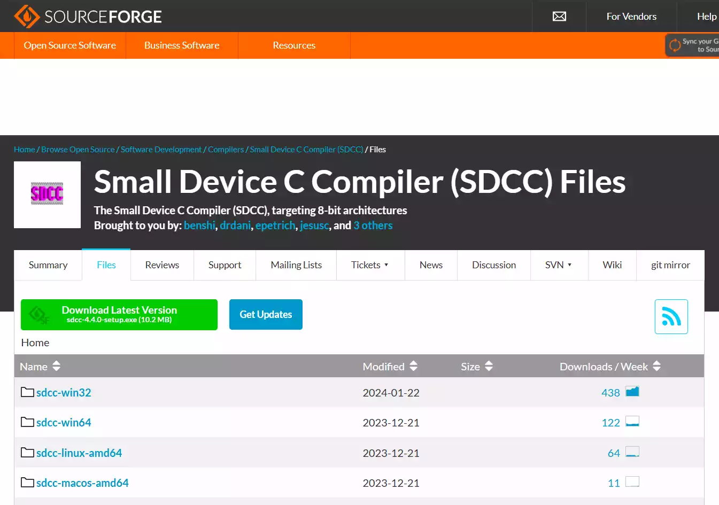The width and height of the screenshot is (719, 505).
Task: Open the Open Source Software menu
Action: coord(69,45)
